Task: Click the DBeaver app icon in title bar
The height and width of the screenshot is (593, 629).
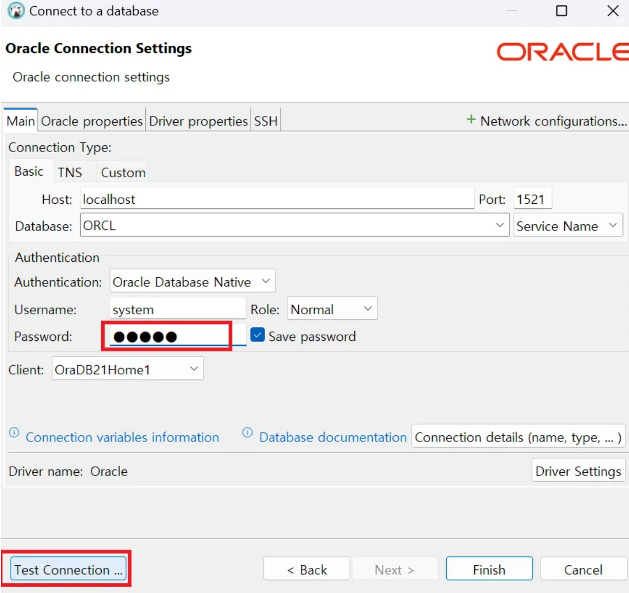Action: click(x=16, y=11)
